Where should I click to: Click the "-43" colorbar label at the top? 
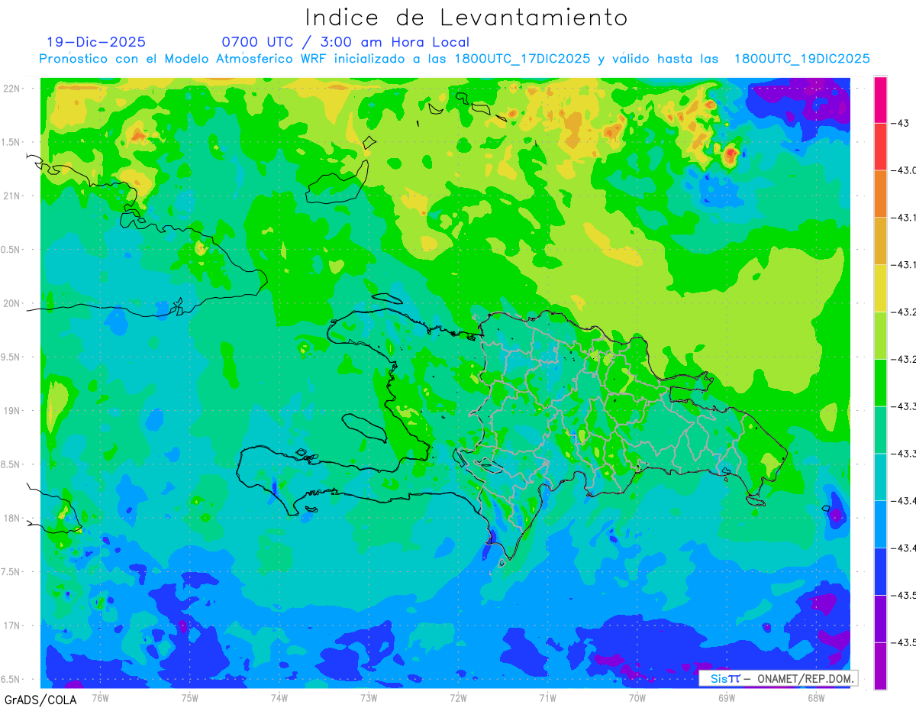point(901,123)
